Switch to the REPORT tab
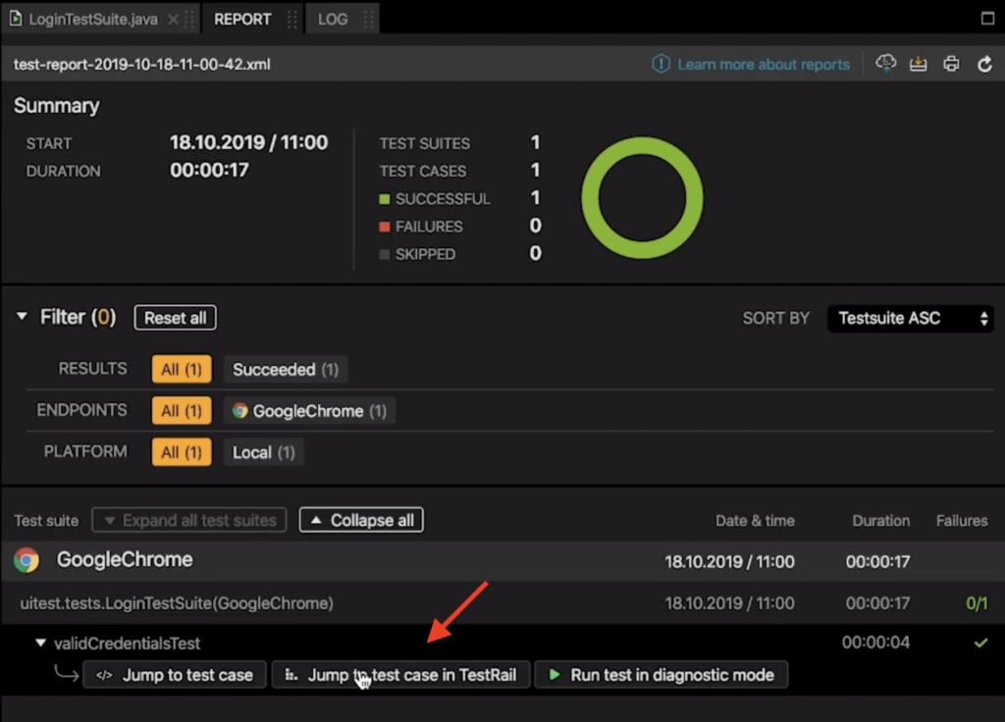This screenshot has height=722, width=1005. click(x=242, y=20)
